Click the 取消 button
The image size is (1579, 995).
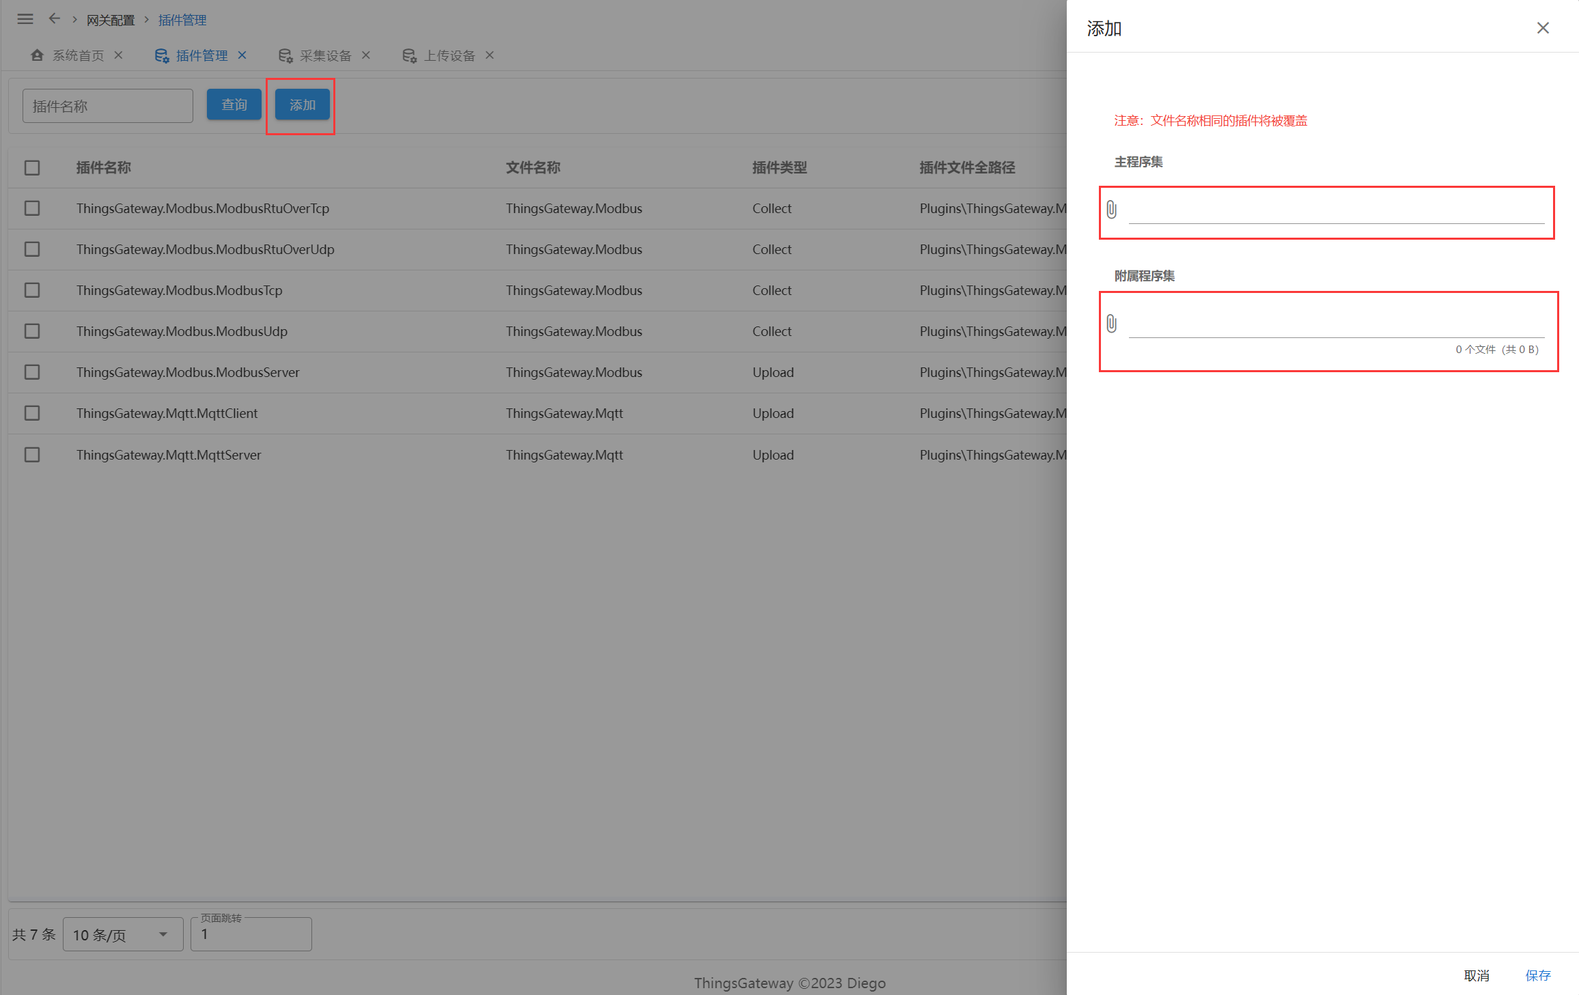pyautogui.click(x=1477, y=975)
